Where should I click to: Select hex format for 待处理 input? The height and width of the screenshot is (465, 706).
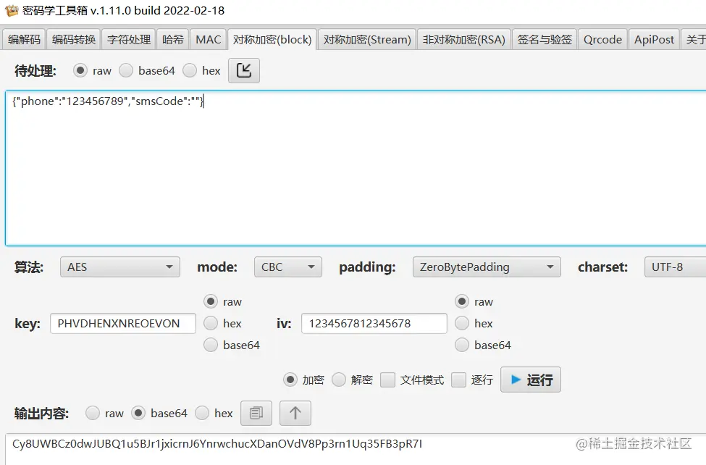[190, 71]
